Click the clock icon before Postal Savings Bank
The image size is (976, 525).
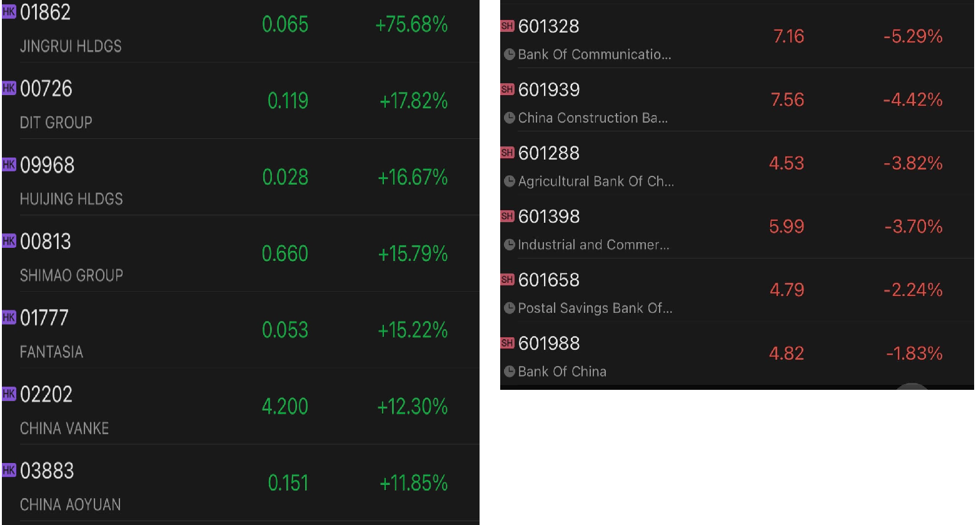pos(510,308)
